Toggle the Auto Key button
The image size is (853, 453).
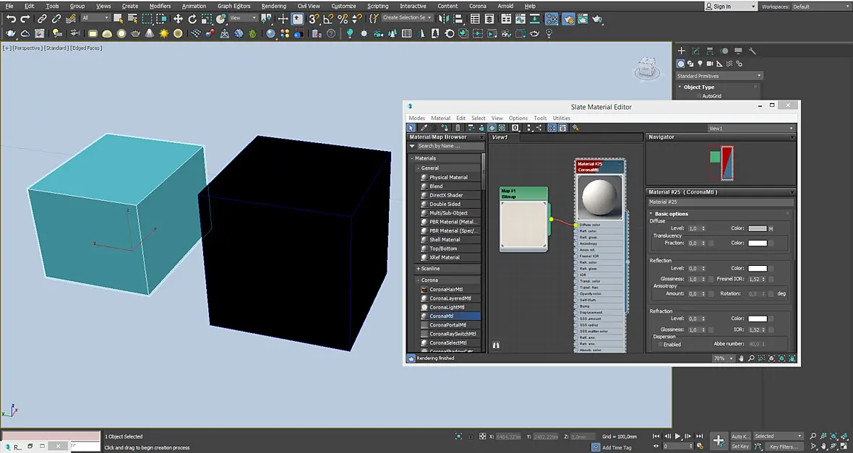click(x=740, y=436)
